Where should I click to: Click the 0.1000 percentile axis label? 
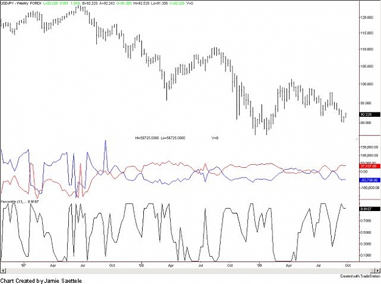tap(366, 255)
